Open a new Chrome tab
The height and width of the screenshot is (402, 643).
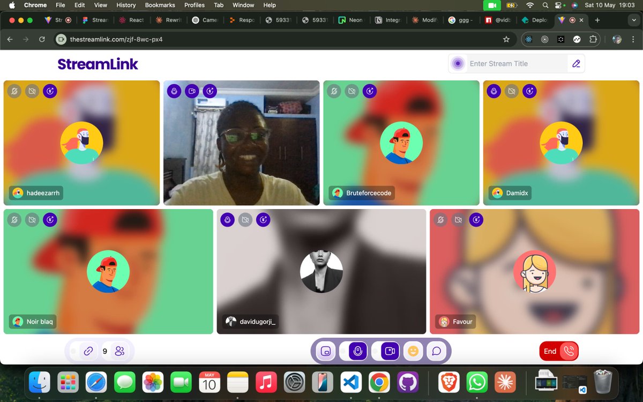(x=597, y=20)
